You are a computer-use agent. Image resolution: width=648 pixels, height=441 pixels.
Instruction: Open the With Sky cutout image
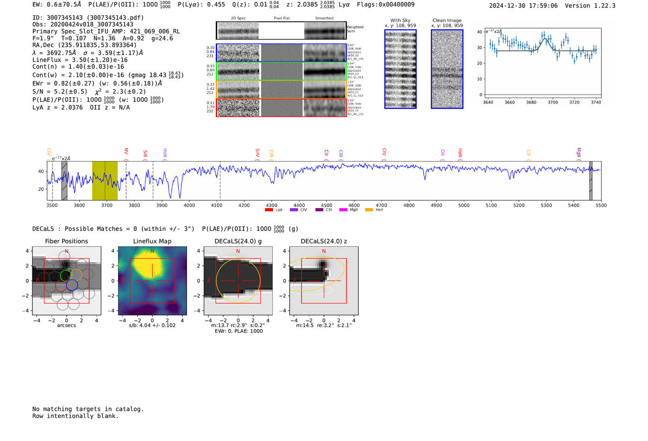click(400, 69)
